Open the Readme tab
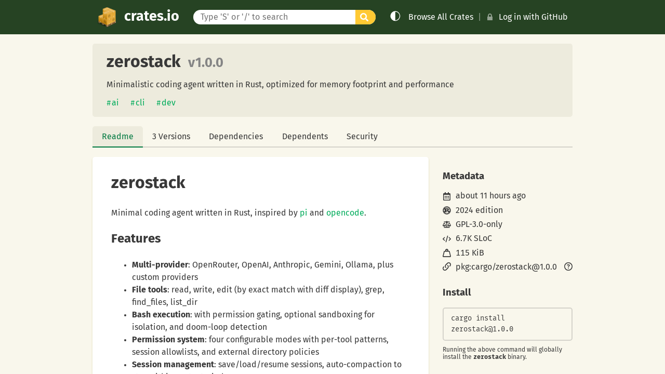Viewport: 665px width, 374px height. pos(117,137)
